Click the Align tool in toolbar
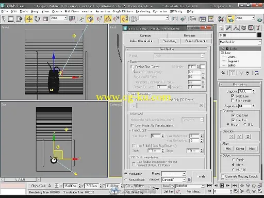The height and width of the screenshot is (198, 264). coord(183,19)
